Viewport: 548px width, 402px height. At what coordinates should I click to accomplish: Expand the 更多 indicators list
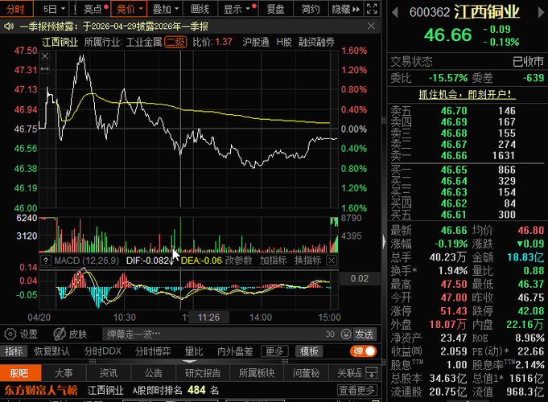click(274, 351)
